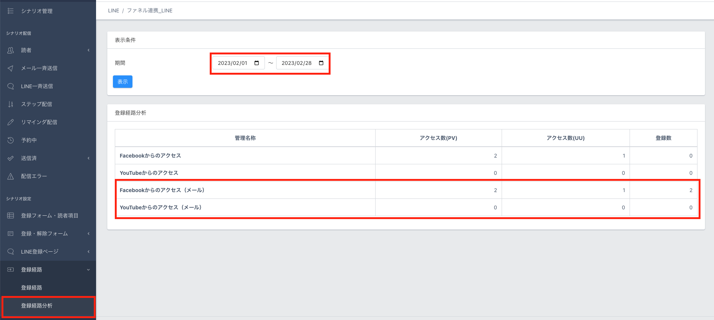The width and height of the screenshot is (714, 320).
Task: Expand the 登録・解除フォーム submenu arrow
Action: (x=89, y=234)
